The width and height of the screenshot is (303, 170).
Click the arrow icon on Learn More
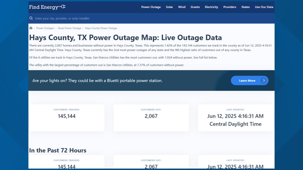point(264,81)
